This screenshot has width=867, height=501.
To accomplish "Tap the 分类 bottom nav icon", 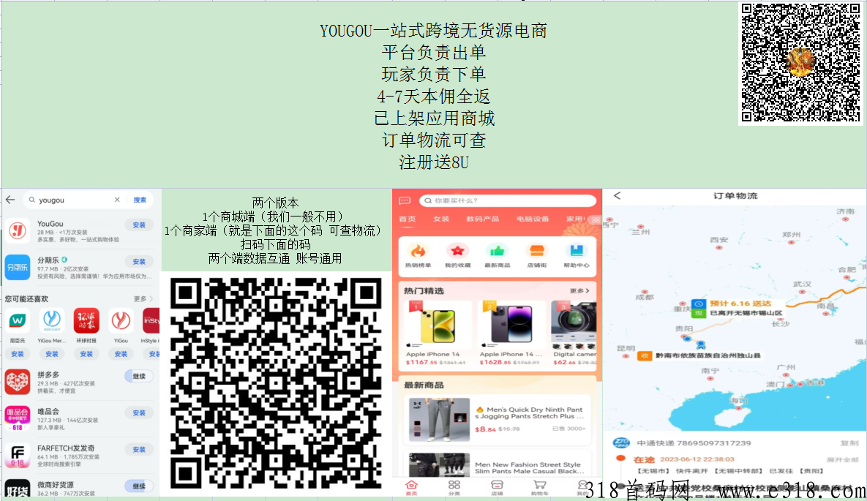I will 454,487.
